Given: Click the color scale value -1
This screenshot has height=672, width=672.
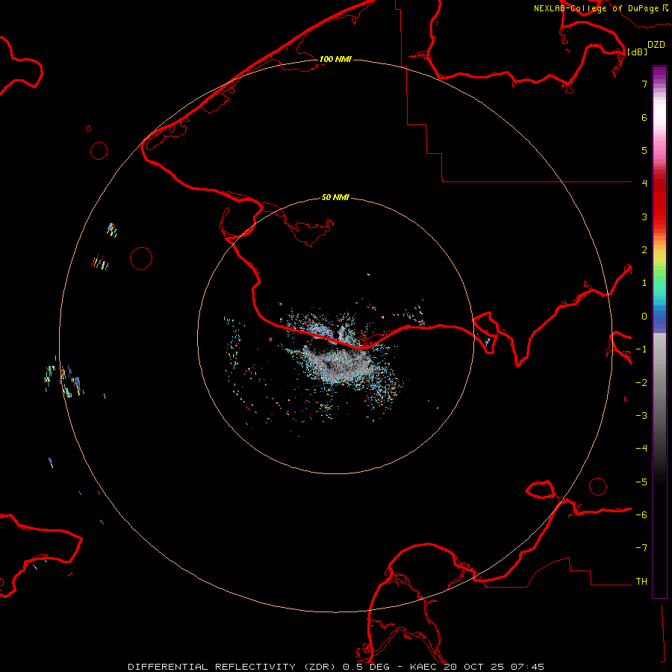Looking at the screenshot, I should pyautogui.click(x=641, y=349).
